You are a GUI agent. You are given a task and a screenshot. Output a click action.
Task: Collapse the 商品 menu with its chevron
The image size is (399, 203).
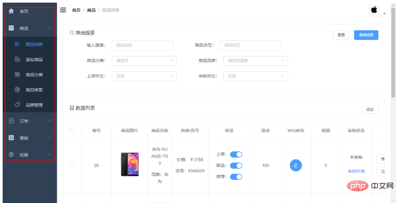coord(49,28)
